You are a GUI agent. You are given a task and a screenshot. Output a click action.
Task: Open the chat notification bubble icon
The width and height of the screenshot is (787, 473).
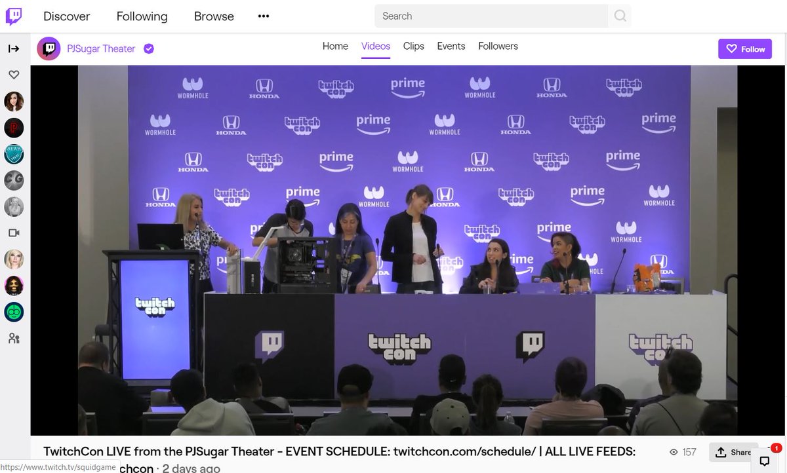765,460
